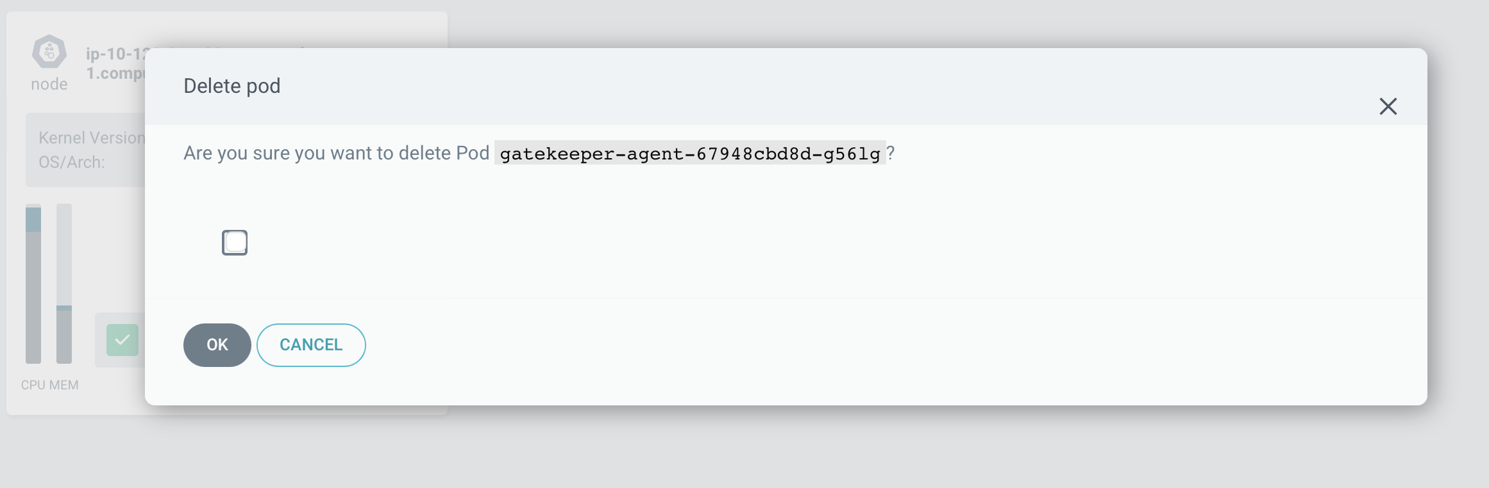Select the Delete pod dialog title
Screen dimensions: 1489x488
tap(232, 85)
